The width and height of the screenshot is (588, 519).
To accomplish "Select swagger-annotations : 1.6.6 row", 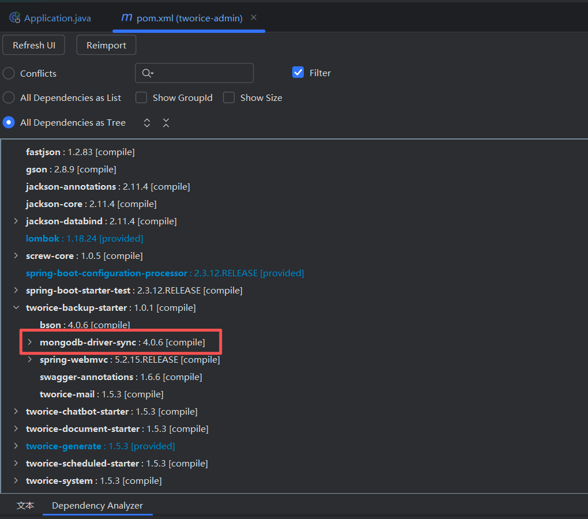I will pyautogui.click(x=120, y=377).
